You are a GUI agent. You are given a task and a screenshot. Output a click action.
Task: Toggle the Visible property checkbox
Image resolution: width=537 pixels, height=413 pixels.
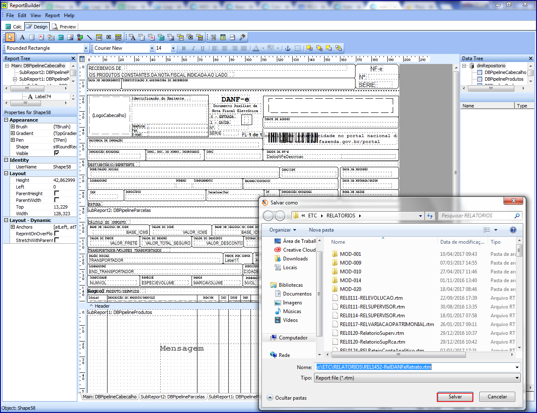point(56,153)
